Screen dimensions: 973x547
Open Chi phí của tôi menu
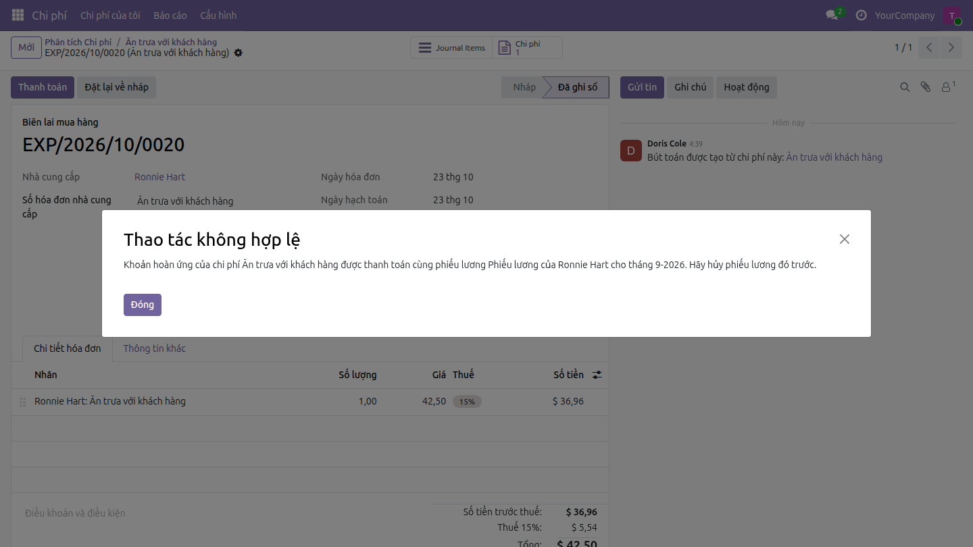coord(110,15)
